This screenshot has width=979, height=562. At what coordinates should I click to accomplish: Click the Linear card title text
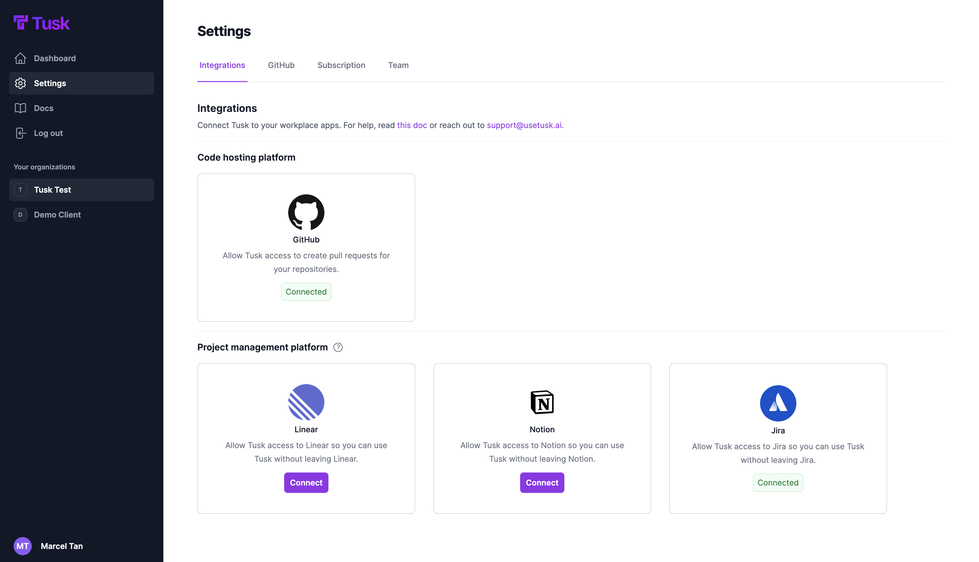pos(306,430)
